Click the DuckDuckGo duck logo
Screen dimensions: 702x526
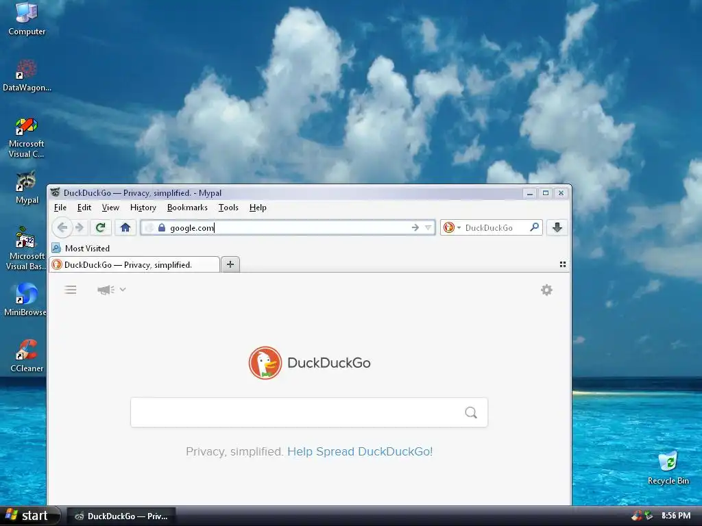265,363
